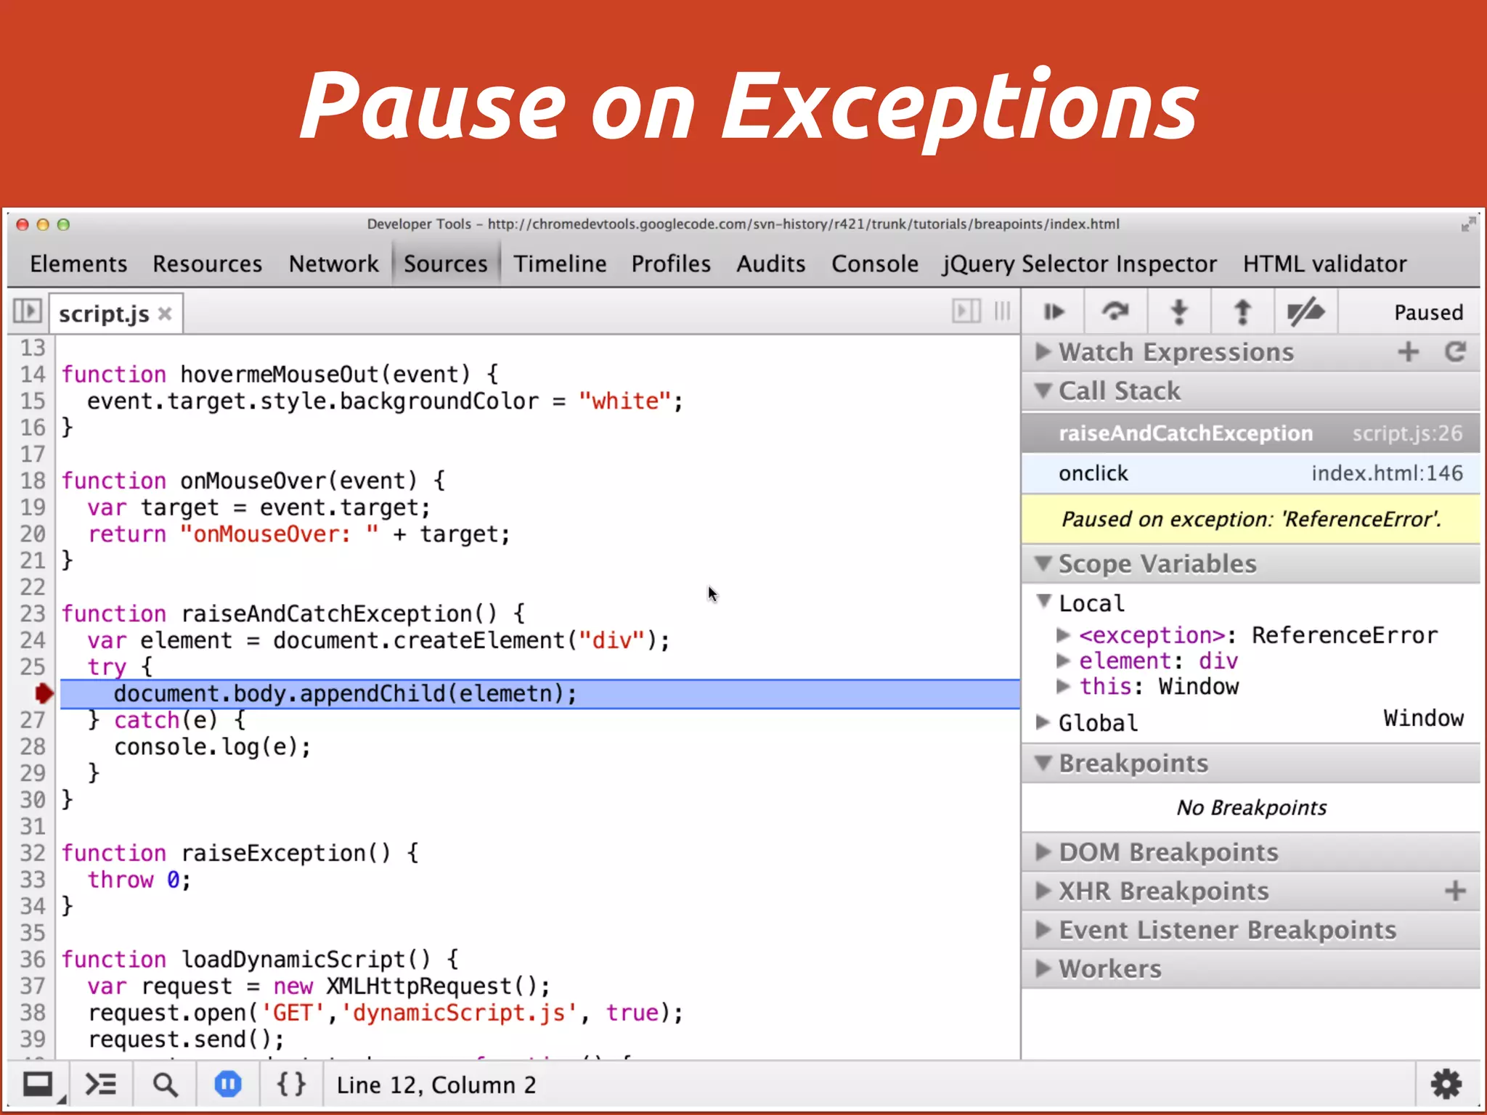The height and width of the screenshot is (1115, 1487).
Task: Expand the DOM Breakpoints section
Action: click(1043, 851)
